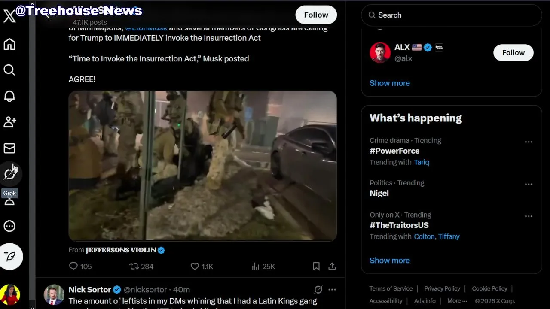This screenshot has width=550, height=309.
Task: Open the Messages envelope icon
Action: point(9,148)
